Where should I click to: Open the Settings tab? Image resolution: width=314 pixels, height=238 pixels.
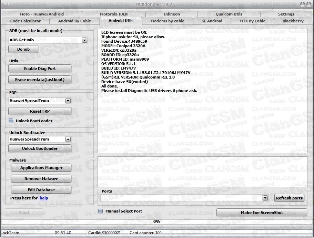(x=286, y=14)
